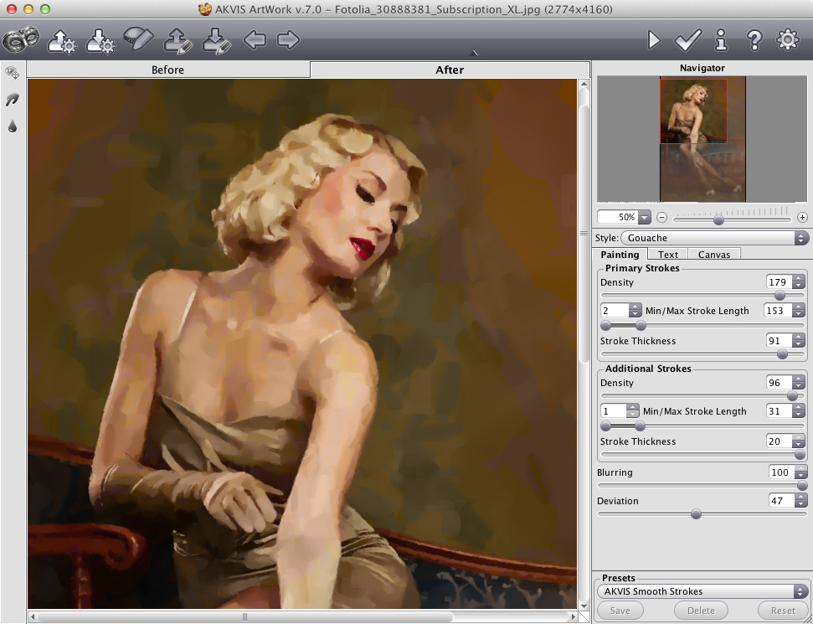The image size is (813, 624).
Task: Select the Smudge drop tool
Action: tap(13, 126)
